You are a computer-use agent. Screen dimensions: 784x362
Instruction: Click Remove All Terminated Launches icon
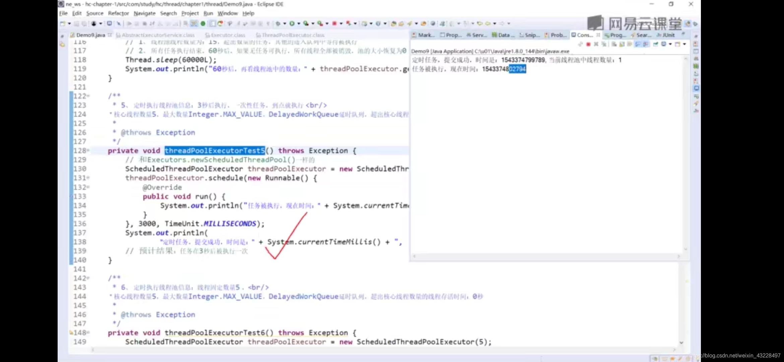604,44
